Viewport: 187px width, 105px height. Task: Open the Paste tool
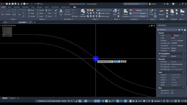[x=172, y=12]
